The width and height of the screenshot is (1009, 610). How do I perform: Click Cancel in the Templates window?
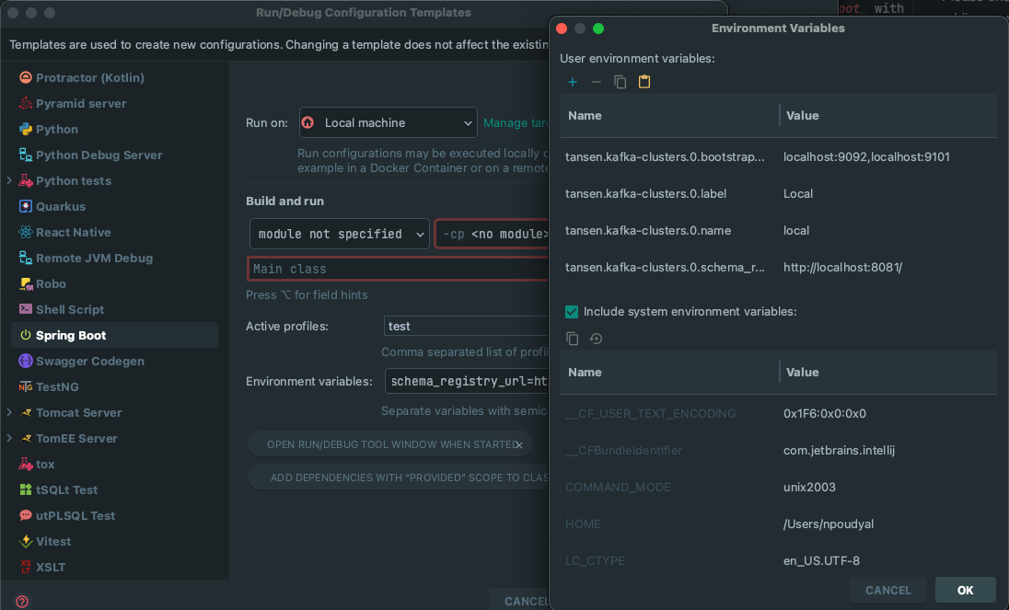(518, 601)
